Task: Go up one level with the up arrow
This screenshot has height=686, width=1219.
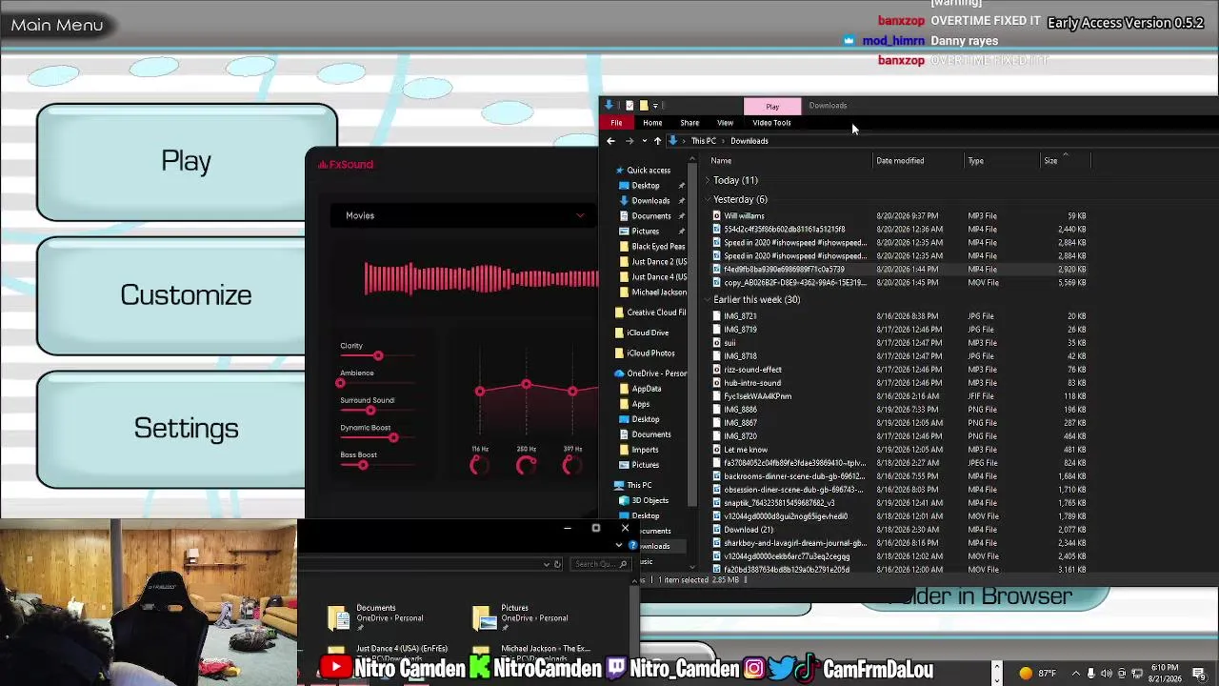Action: (x=657, y=141)
